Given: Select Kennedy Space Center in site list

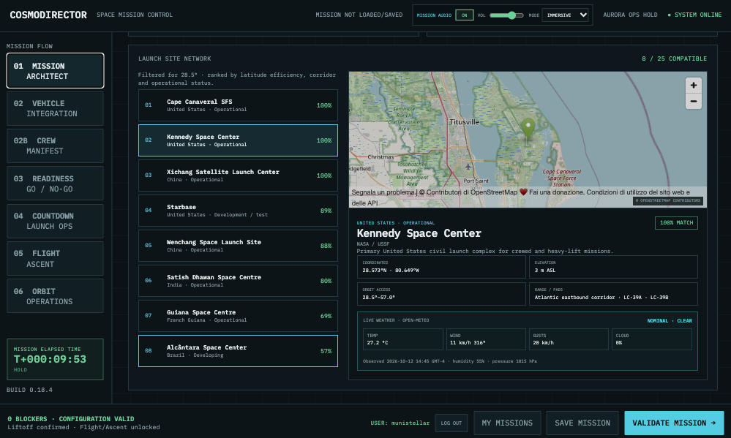Looking at the screenshot, I should coord(238,140).
